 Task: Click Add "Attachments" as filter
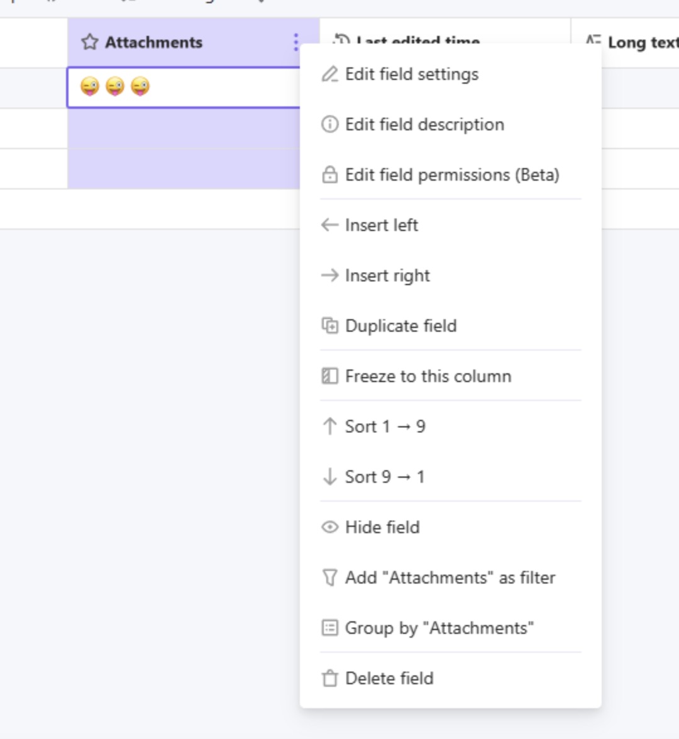451,577
